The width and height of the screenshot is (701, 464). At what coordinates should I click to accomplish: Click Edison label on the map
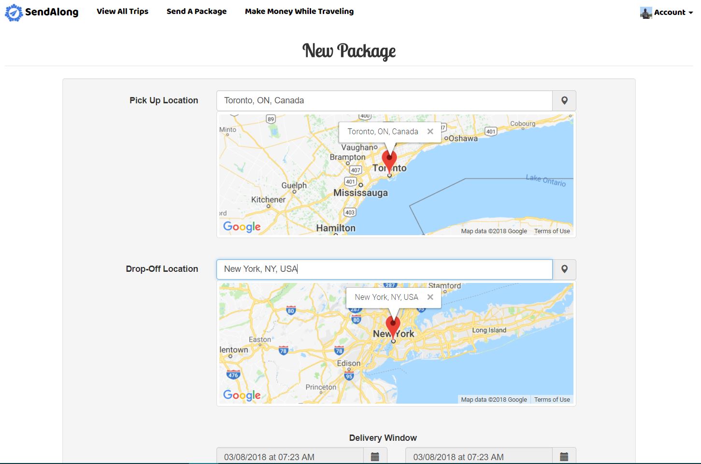(349, 363)
